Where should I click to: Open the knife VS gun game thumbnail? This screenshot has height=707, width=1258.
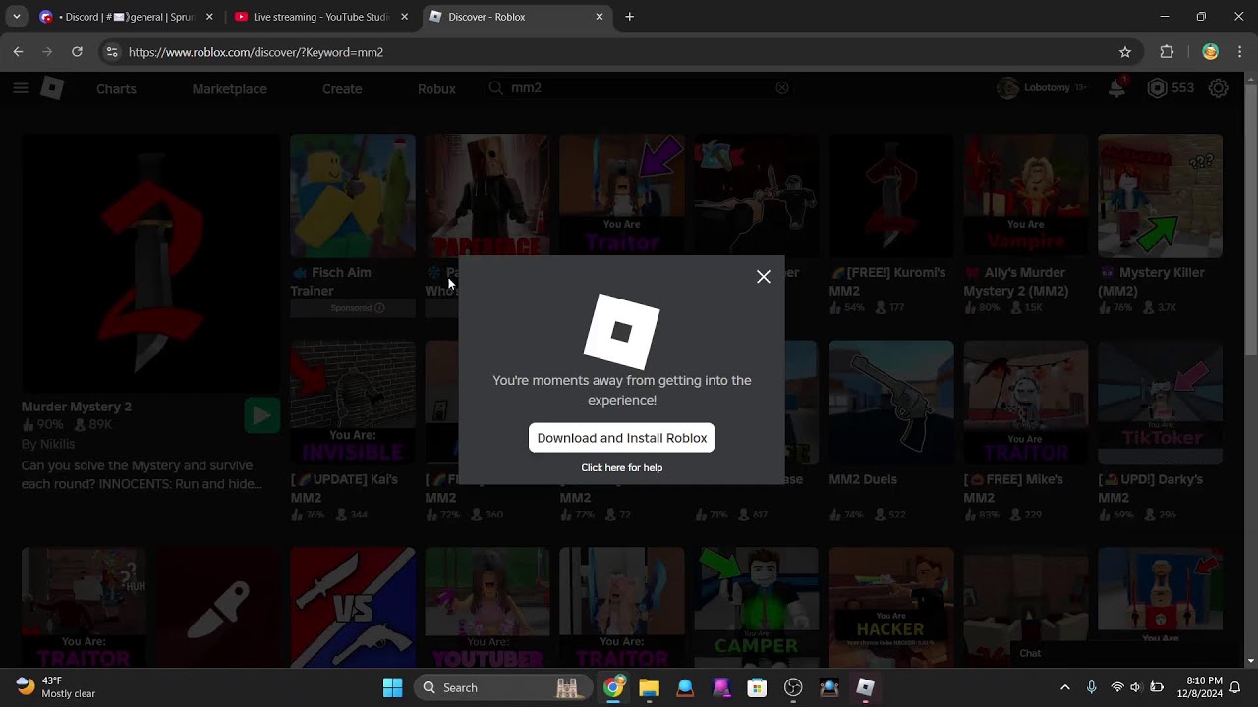tap(353, 608)
